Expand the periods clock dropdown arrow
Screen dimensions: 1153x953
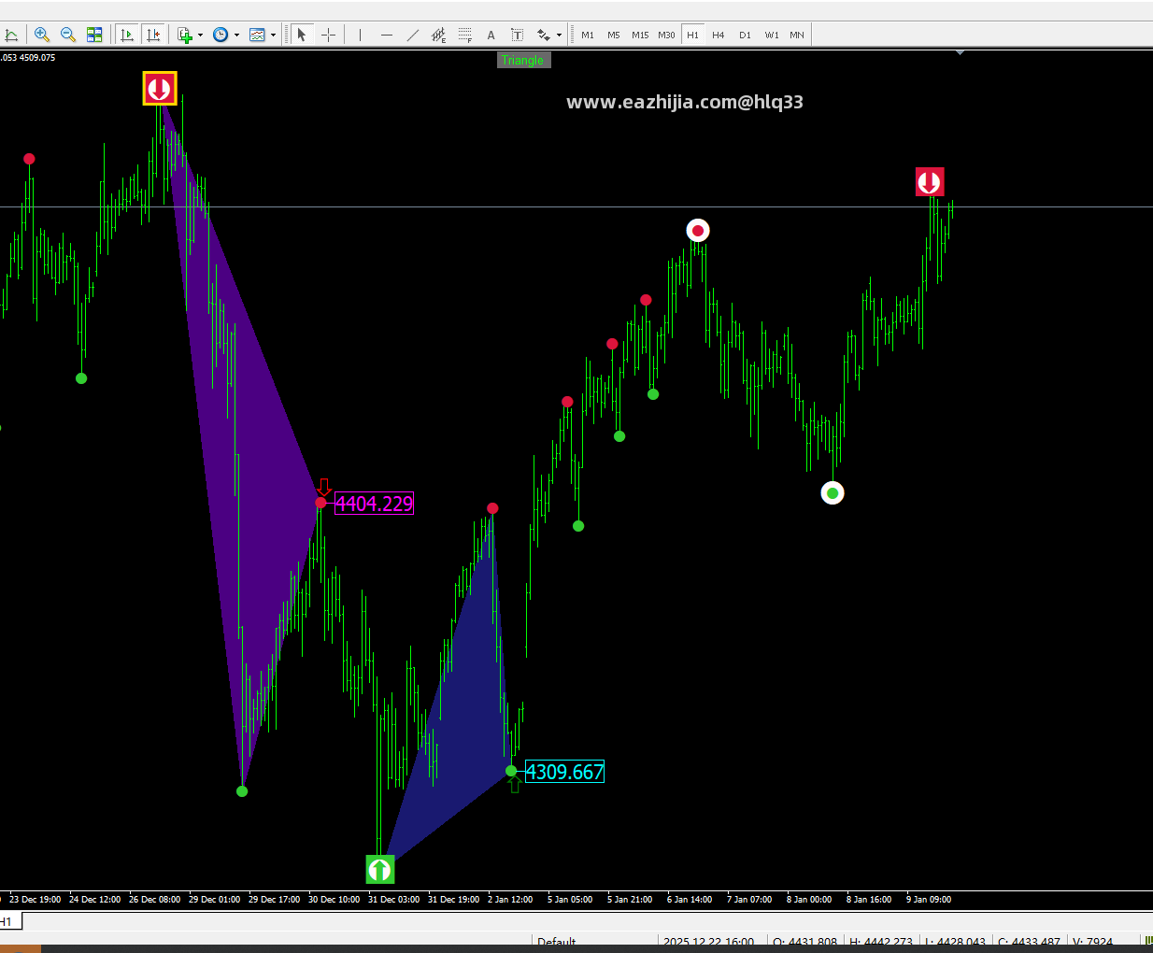[x=236, y=36]
